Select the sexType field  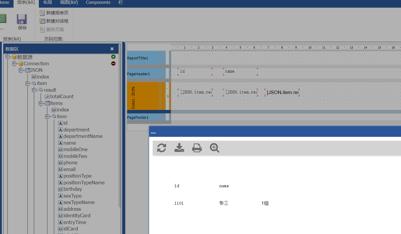coord(70,196)
